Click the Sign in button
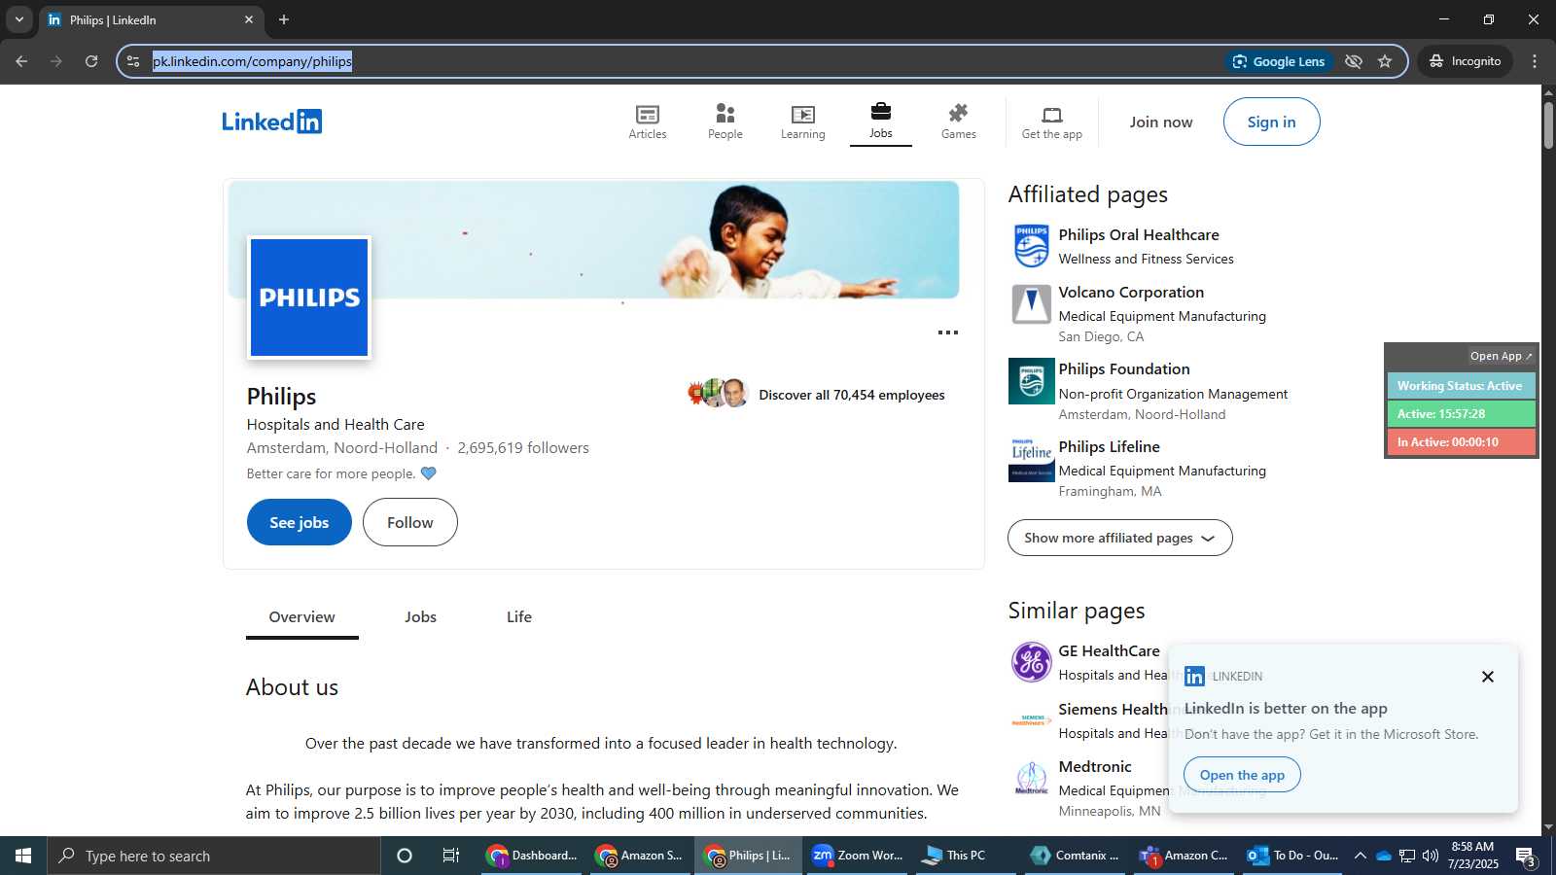This screenshot has height=875, width=1556. [x=1271, y=122]
